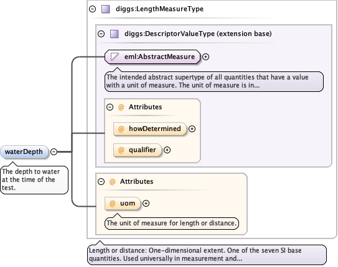The image size is (338, 267).
Task: Expand the qualifier attribute
Action: pyautogui.click(x=167, y=150)
